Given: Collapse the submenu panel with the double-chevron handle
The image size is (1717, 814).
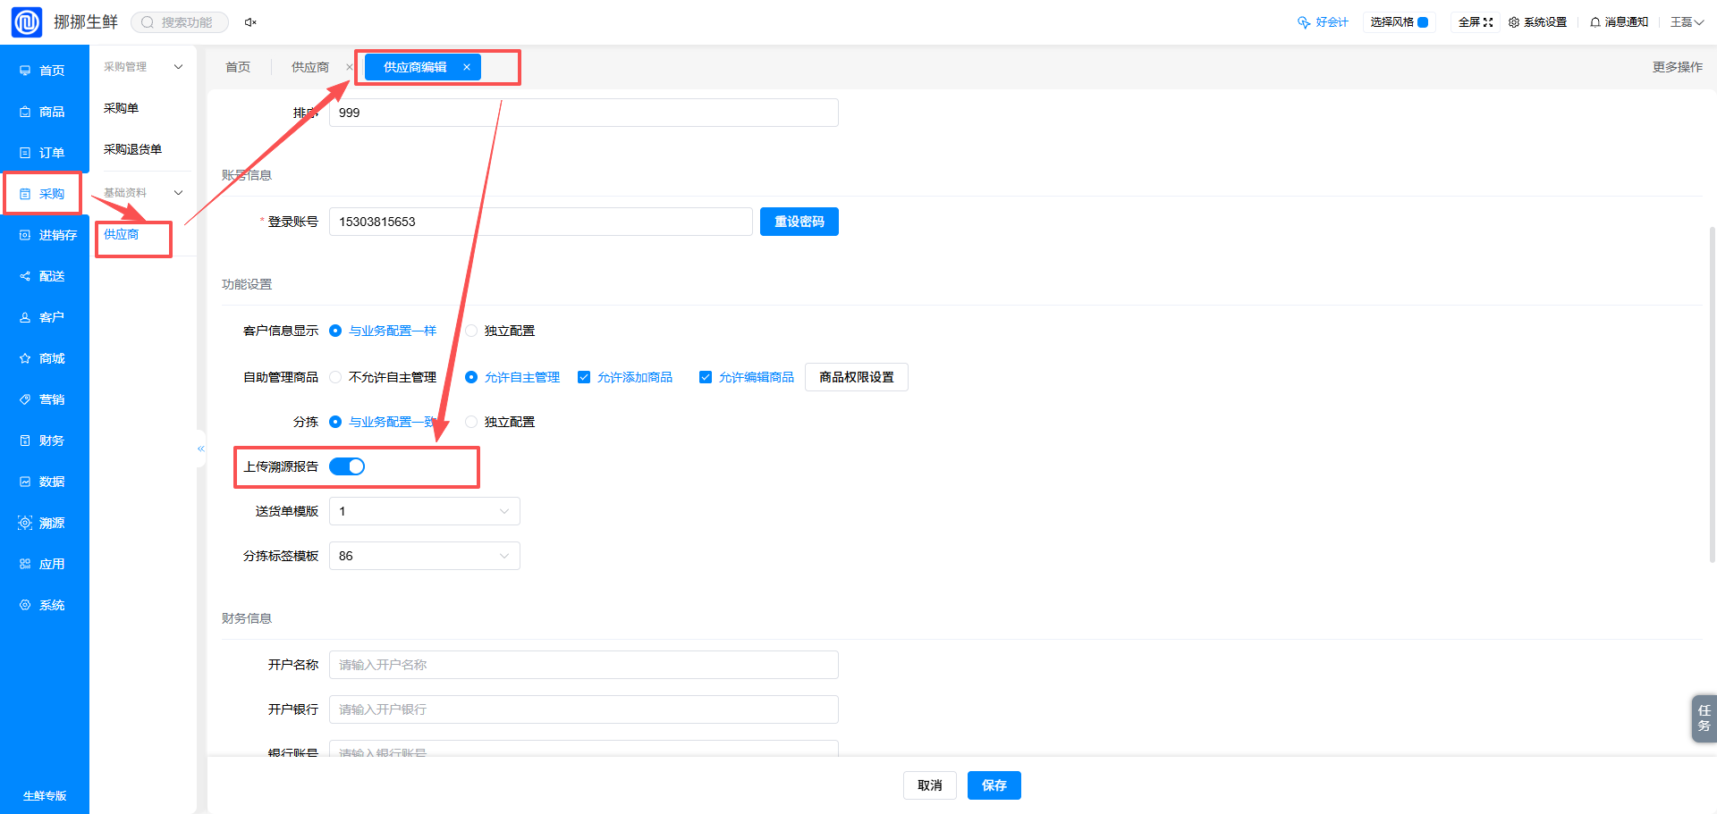Looking at the screenshot, I should tap(201, 449).
